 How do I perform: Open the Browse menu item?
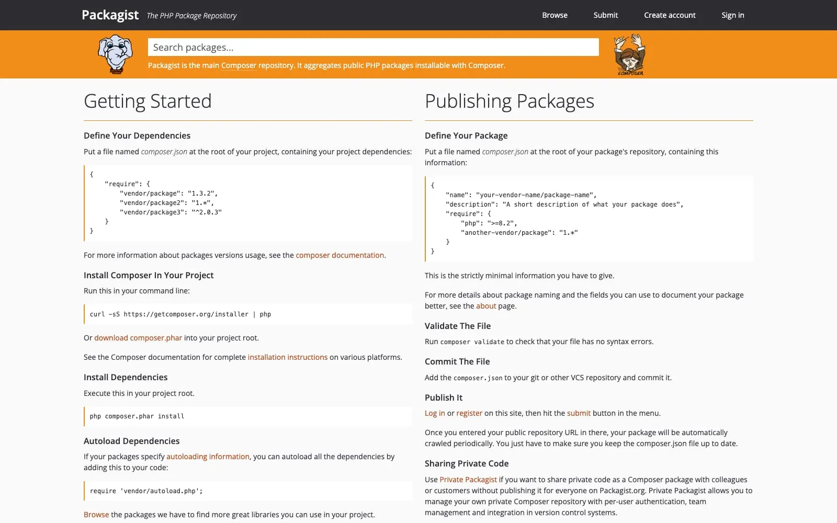coord(555,15)
